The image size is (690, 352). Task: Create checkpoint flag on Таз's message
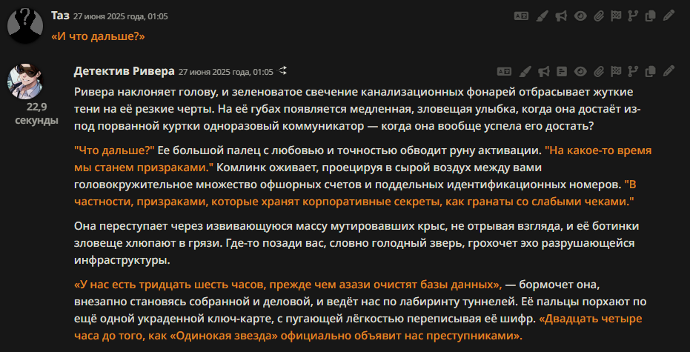coord(617,16)
